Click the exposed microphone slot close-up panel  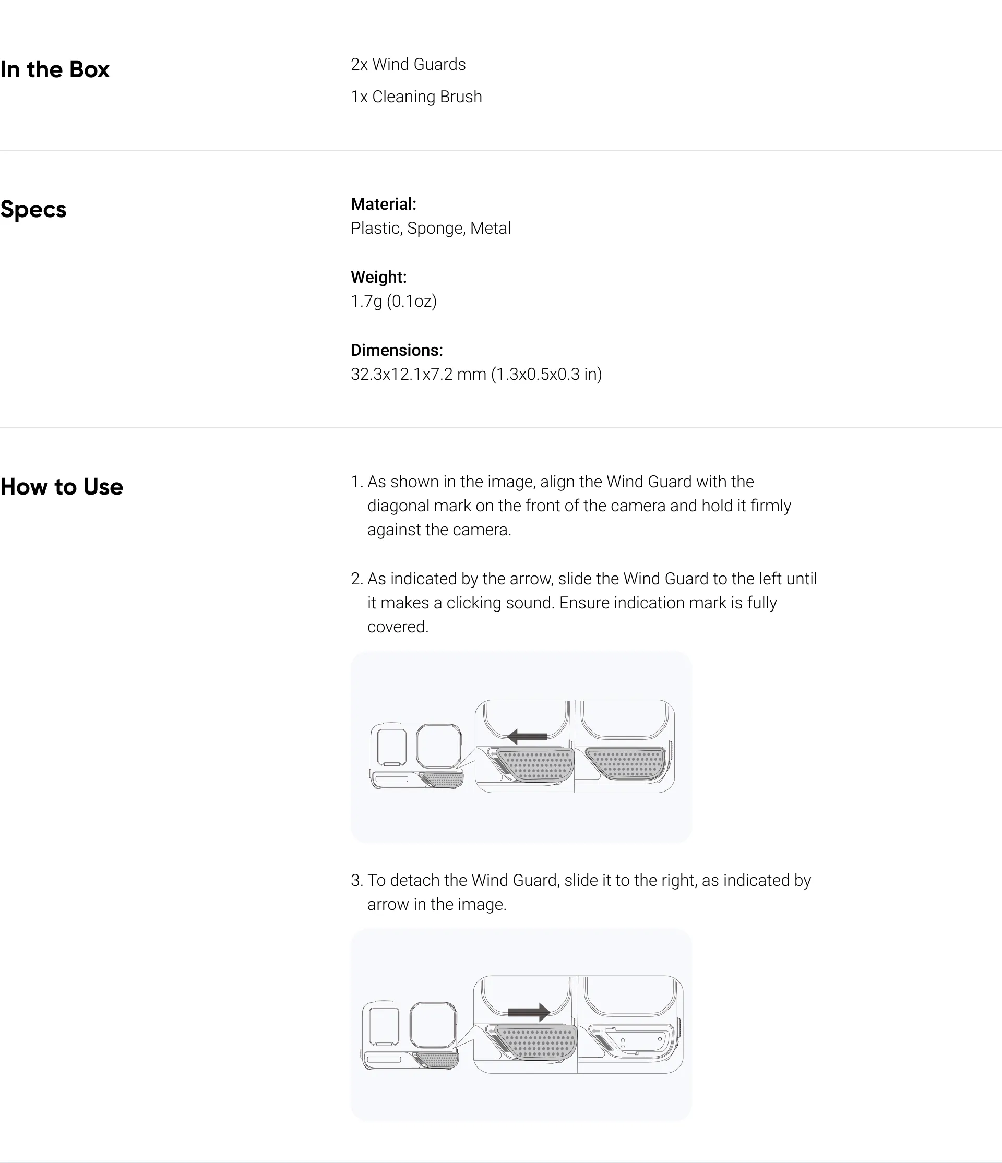pyautogui.click(x=630, y=1024)
